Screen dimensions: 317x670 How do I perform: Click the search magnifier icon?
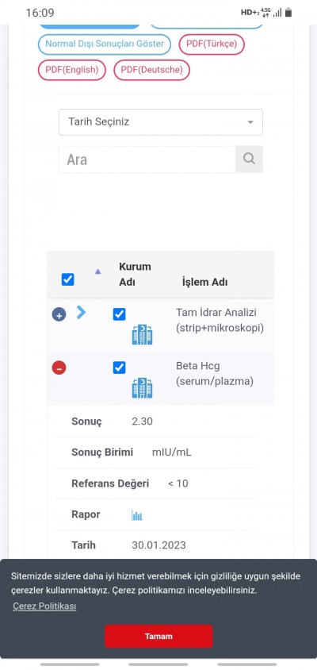[x=249, y=160]
